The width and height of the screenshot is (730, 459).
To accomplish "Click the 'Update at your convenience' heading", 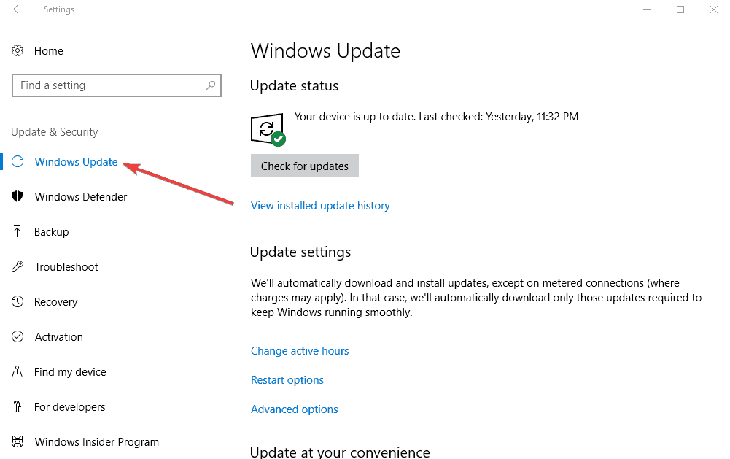I will 340,451.
